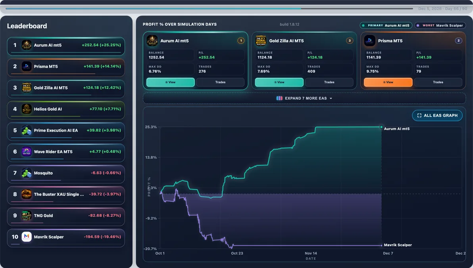The width and height of the screenshot is (473, 268).
Task: Click the Mavrik Scalper M logo icon
Action: pyautogui.click(x=27, y=237)
